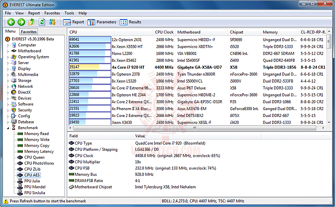The width and height of the screenshot is (335, 207).
Task: Open benchmark Parameters
Action: [x=102, y=22]
